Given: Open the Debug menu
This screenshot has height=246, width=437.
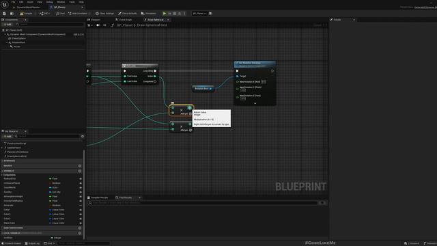Looking at the screenshot, I should pyautogui.click(x=49, y=2).
